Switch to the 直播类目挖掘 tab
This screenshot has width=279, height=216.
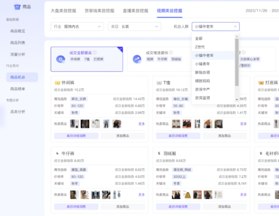[135, 11]
